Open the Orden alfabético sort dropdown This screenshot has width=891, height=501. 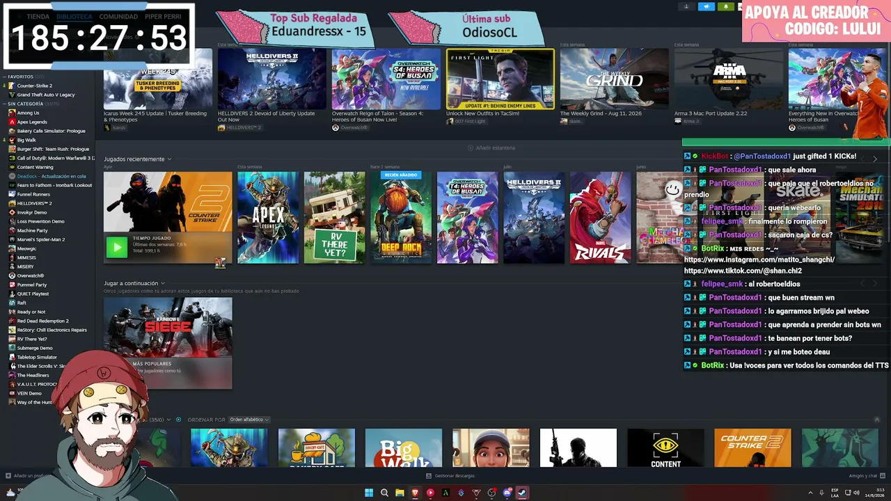coord(249,420)
